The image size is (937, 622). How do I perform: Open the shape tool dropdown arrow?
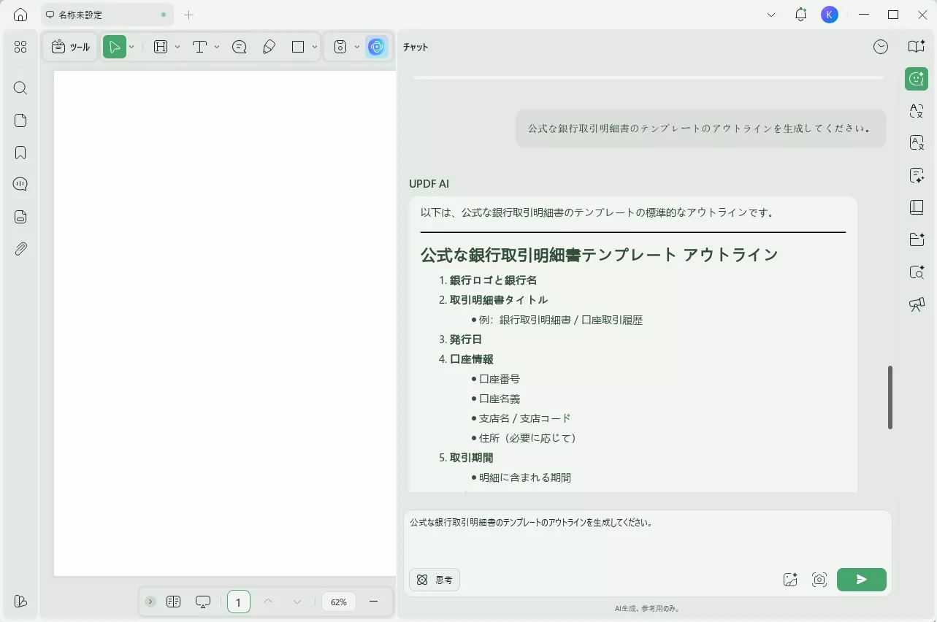click(x=314, y=46)
